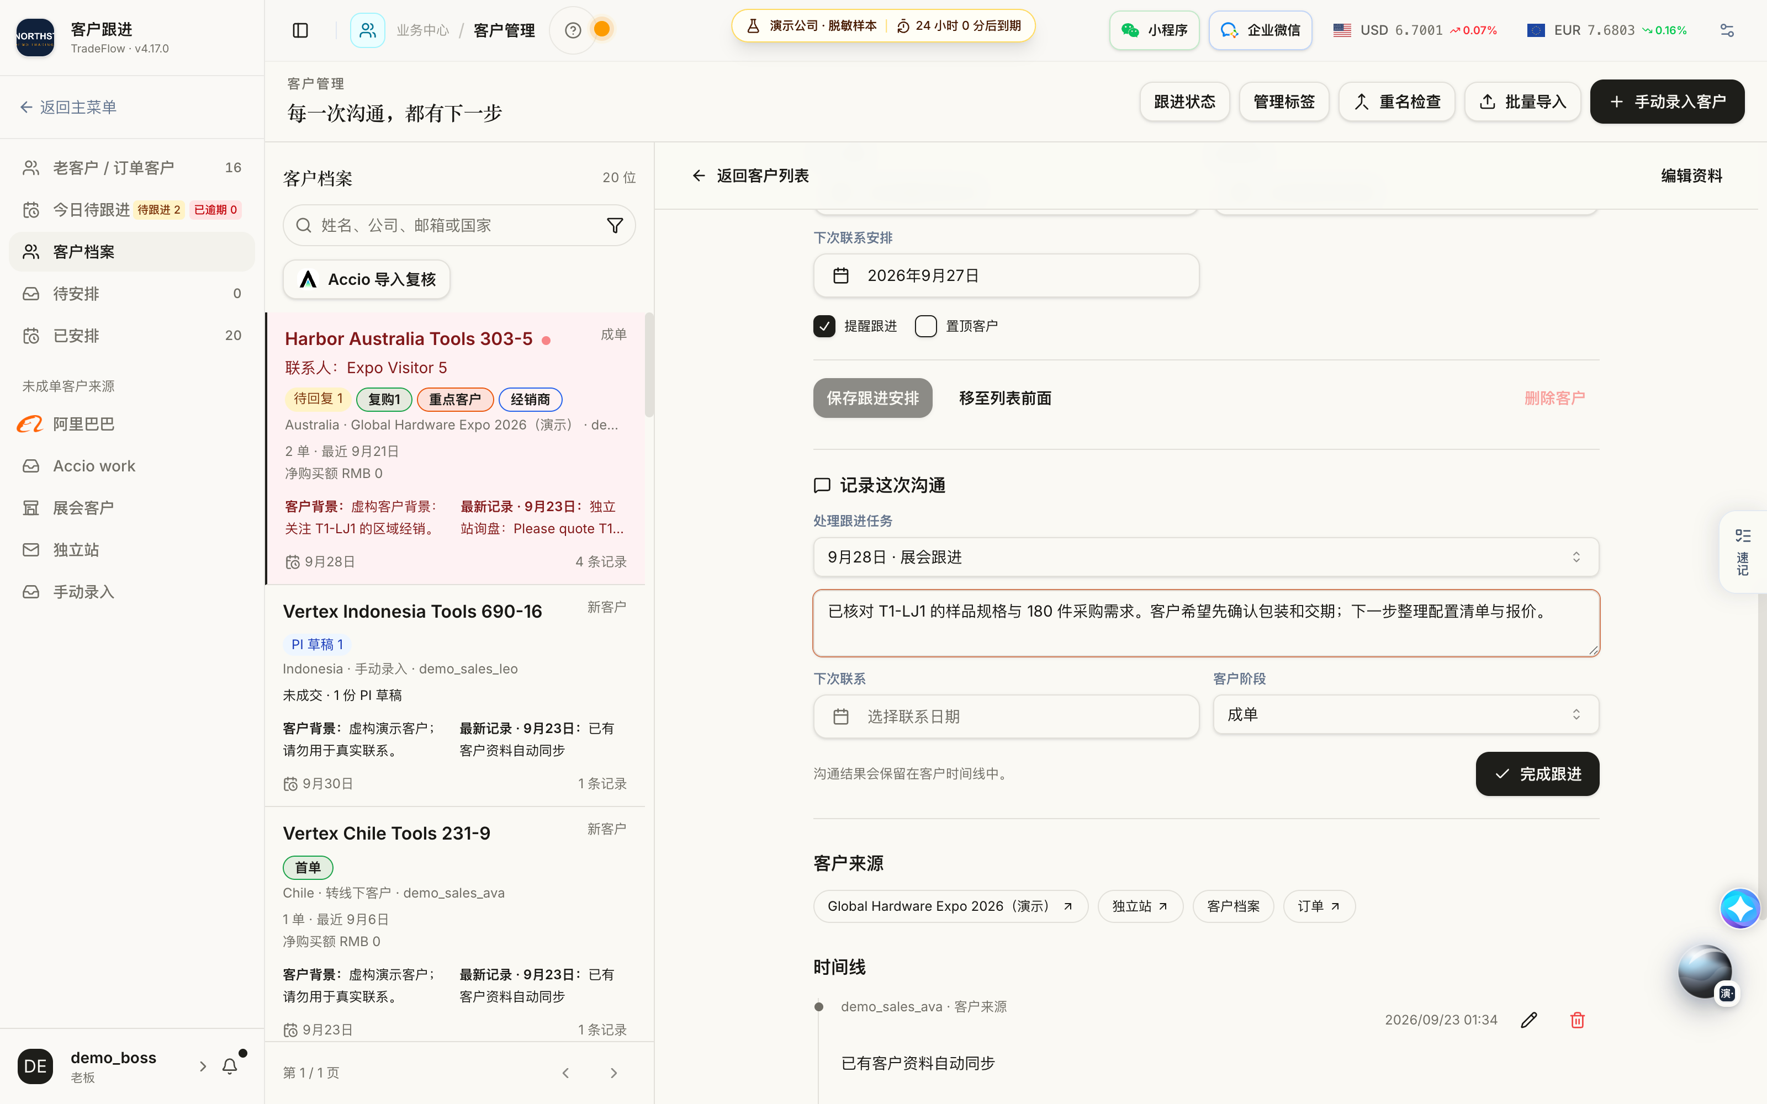
Task: Click the floating demo sphere avatar
Action: (x=1705, y=971)
